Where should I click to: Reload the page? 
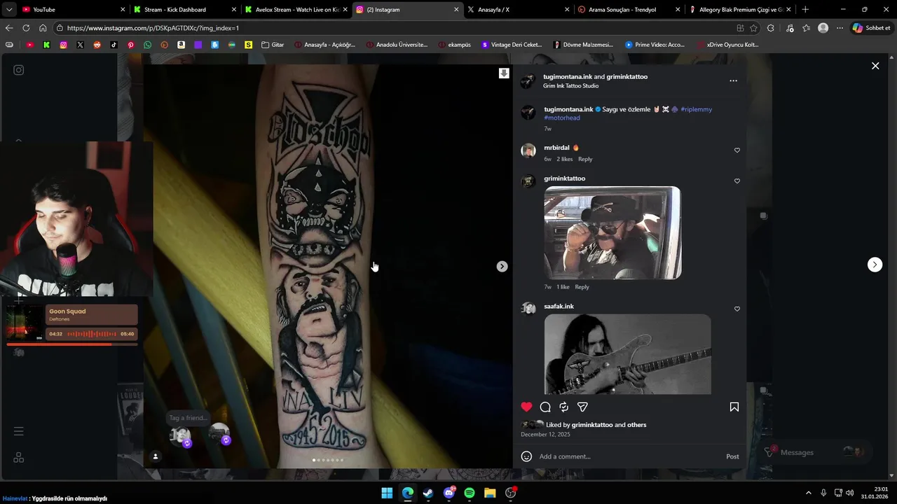point(26,28)
